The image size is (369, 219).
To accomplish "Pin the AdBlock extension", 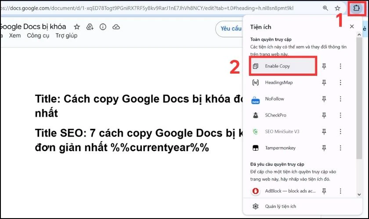I will tap(324, 191).
